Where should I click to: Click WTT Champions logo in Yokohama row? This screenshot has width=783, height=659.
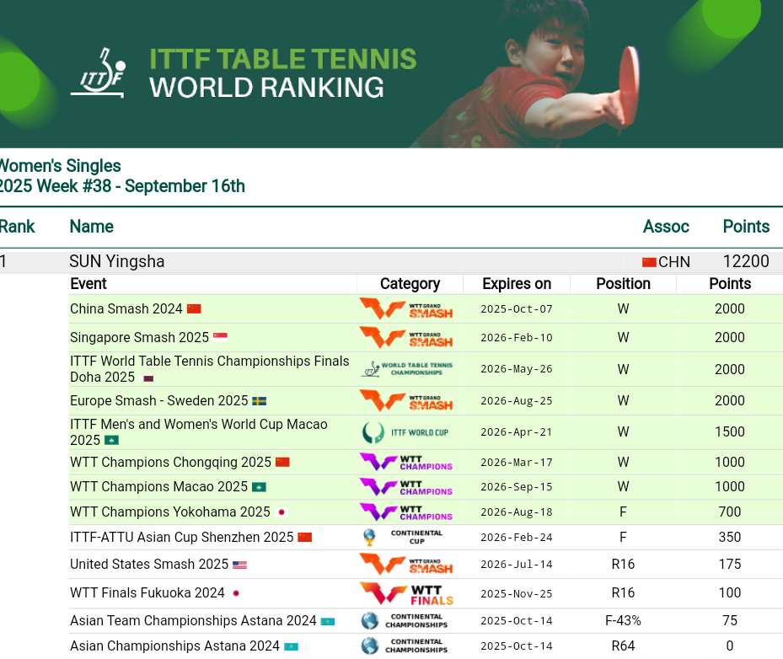click(x=406, y=512)
